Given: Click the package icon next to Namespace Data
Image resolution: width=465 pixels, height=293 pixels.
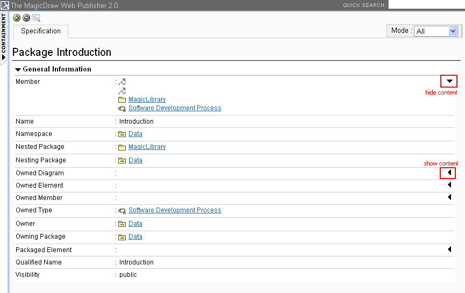Looking at the screenshot, I should click(x=122, y=134).
